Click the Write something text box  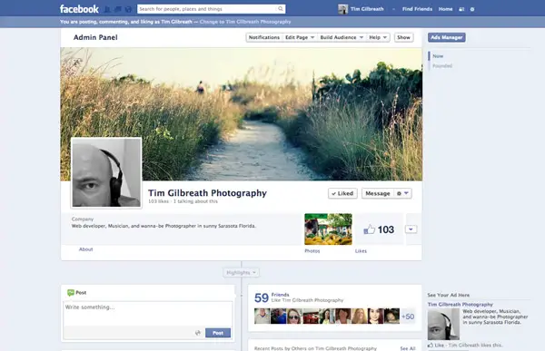tap(148, 314)
